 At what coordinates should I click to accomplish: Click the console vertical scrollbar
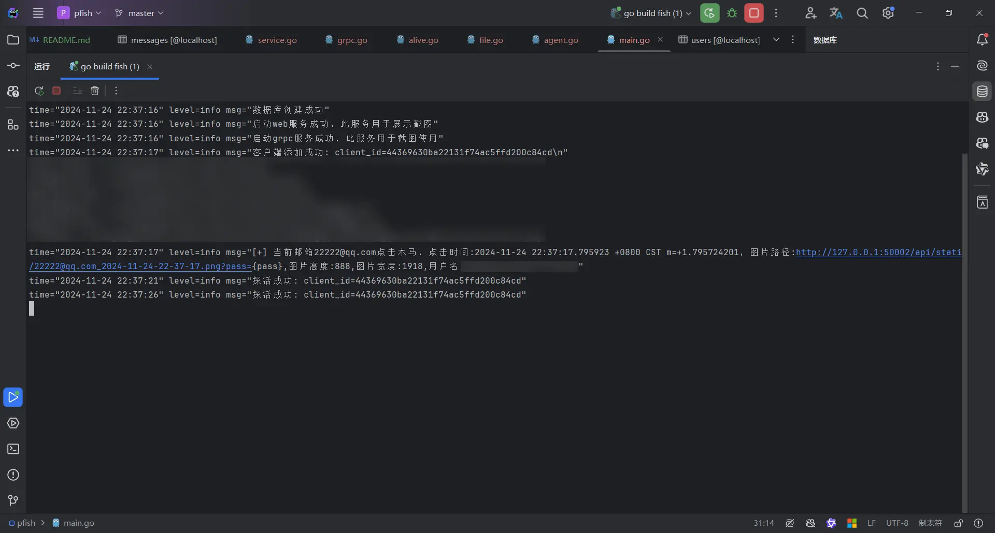point(964,331)
